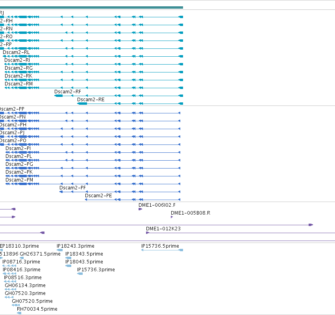This screenshot has height=315, width=335.
Task: Select the 2-RP transcript label
Action: (x=6, y=44)
